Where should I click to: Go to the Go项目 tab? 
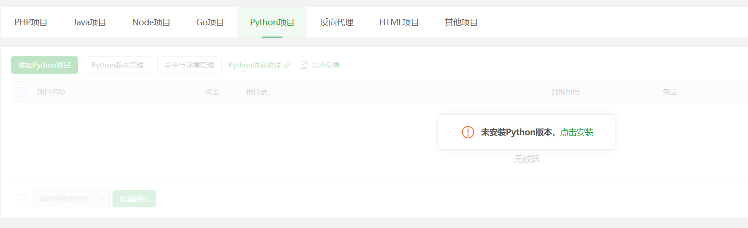coord(210,23)
